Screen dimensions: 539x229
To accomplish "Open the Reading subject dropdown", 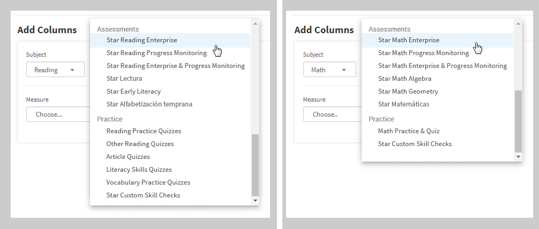I will (x=55, y=70).
